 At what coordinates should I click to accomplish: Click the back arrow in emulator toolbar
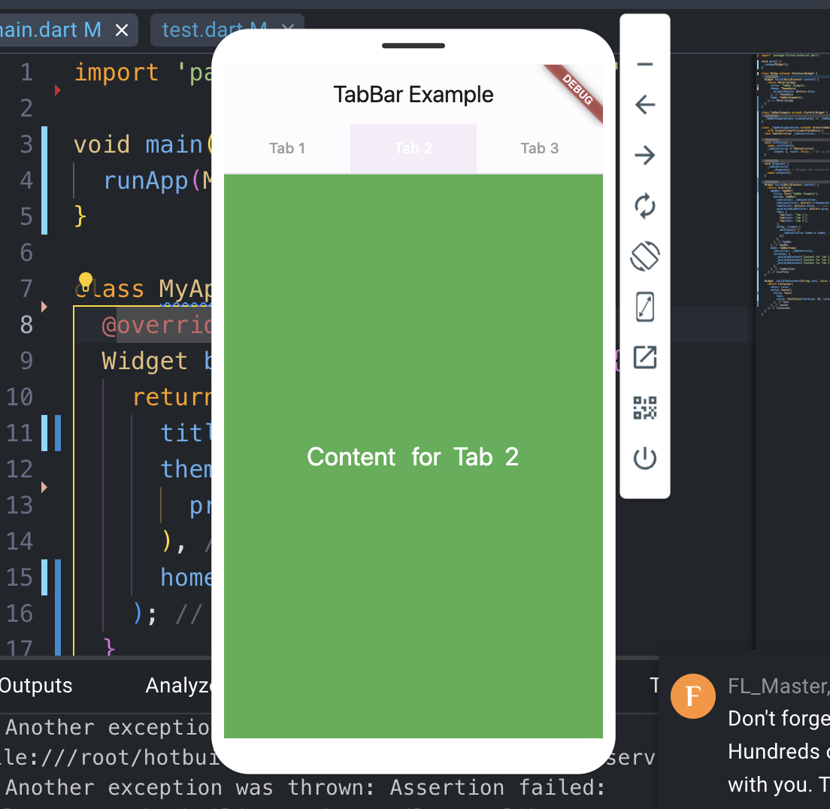pyautogui.click(x=645, y=105)
